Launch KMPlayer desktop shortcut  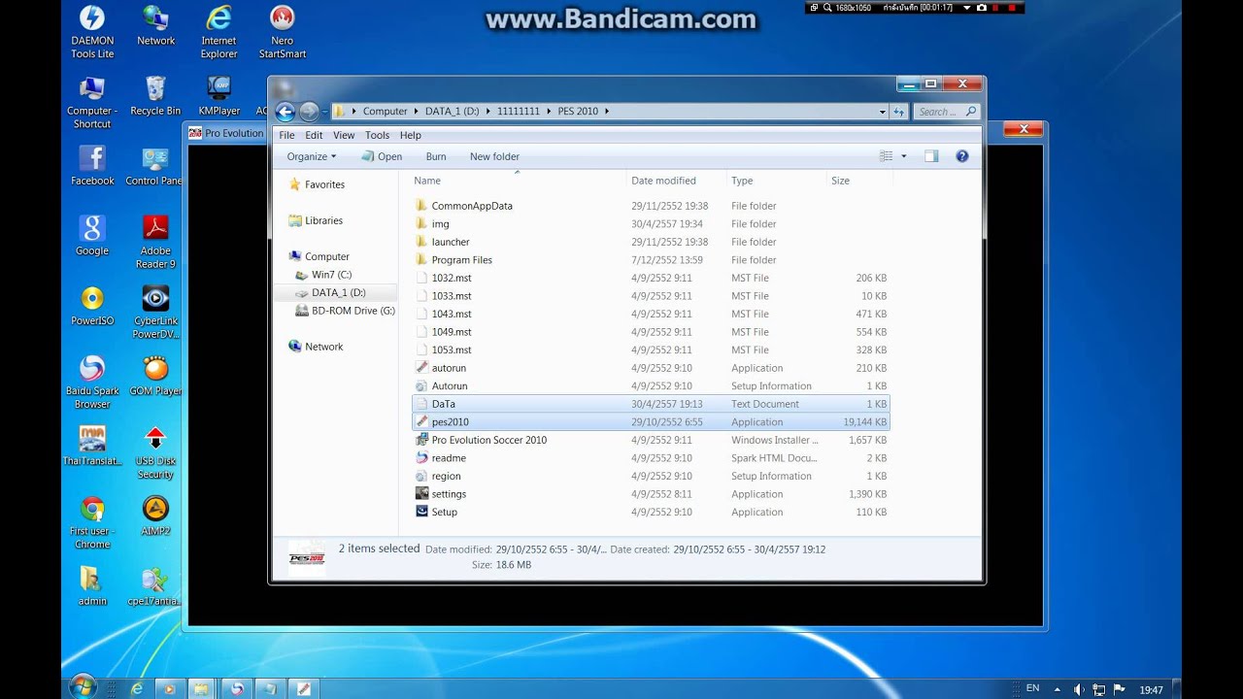[x=218, y=96]
